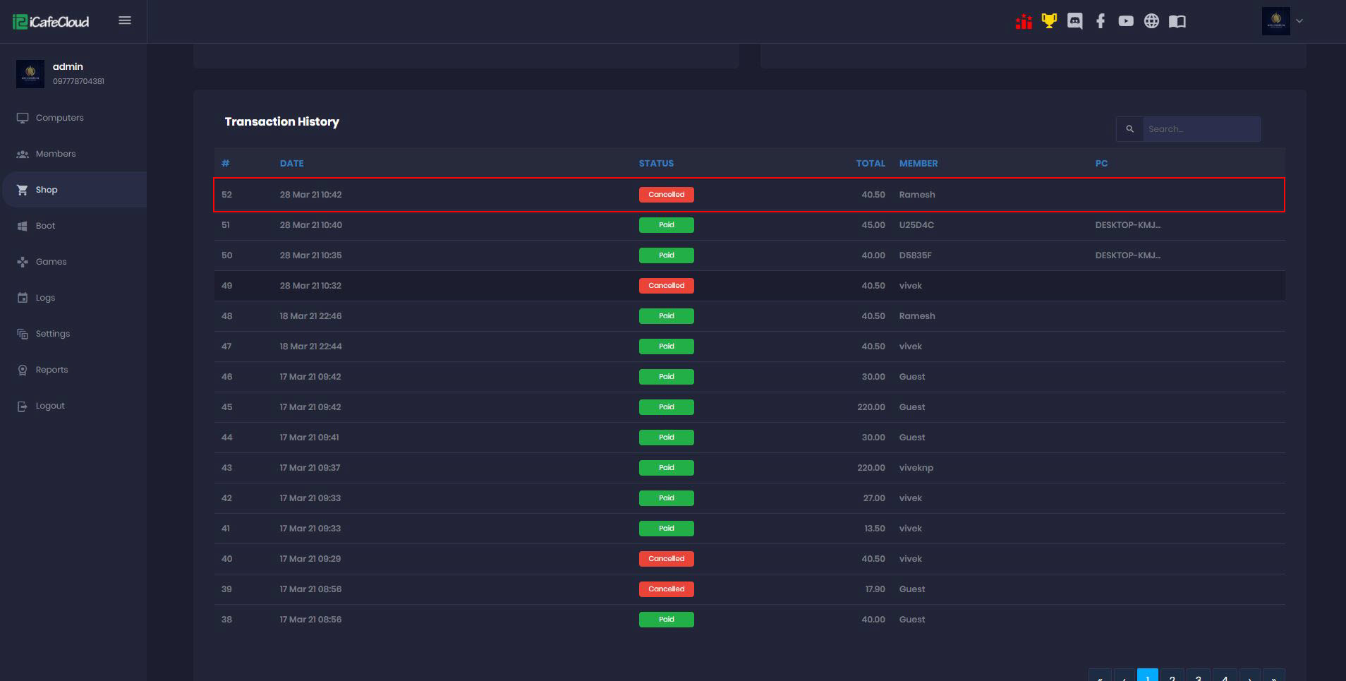Open the Facebook page icon

pos(1101,21)
